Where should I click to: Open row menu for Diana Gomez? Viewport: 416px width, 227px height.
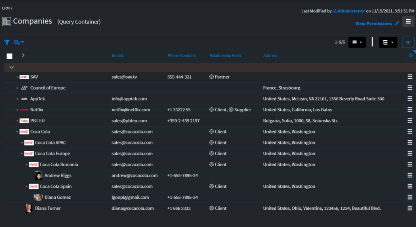click(410, 197)
